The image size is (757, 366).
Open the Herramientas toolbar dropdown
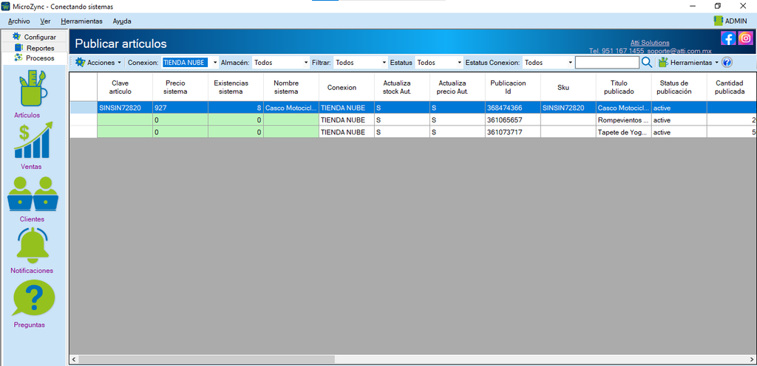click(x=688, y=63)
